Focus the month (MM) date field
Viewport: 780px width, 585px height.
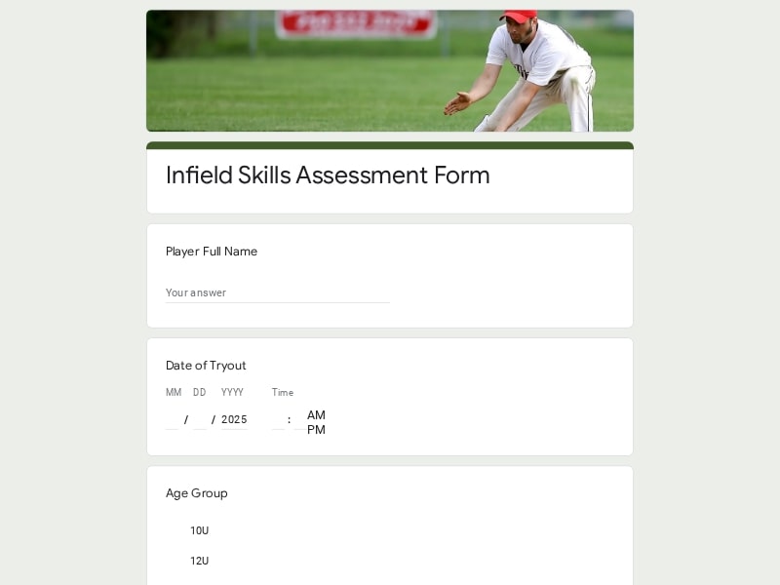click(173, 420)
